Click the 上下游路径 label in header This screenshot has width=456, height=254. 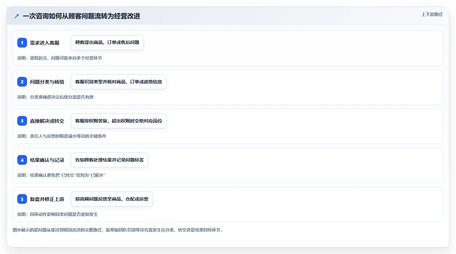[432, 14]
